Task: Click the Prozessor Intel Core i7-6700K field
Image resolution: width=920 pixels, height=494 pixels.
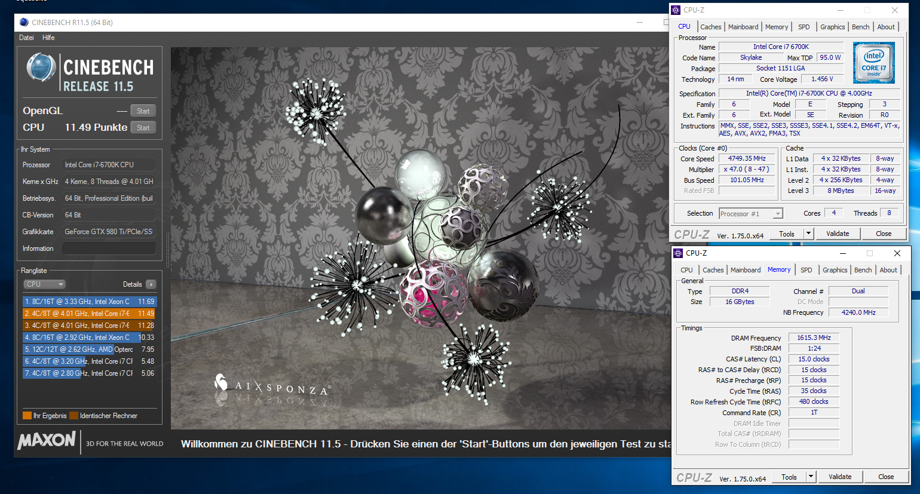Action: click(109, 165)
